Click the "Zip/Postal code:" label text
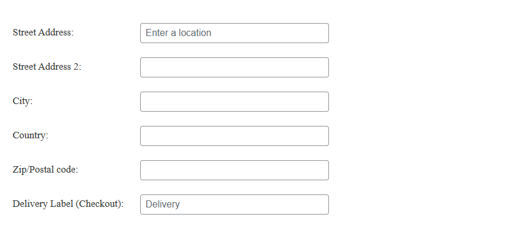The height and width of the screenshot is (237, 523). (x=45, y=170)
